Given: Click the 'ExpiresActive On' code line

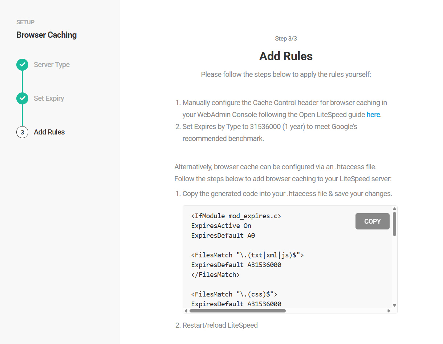Looking at the screenshot, I should [221, 226].
